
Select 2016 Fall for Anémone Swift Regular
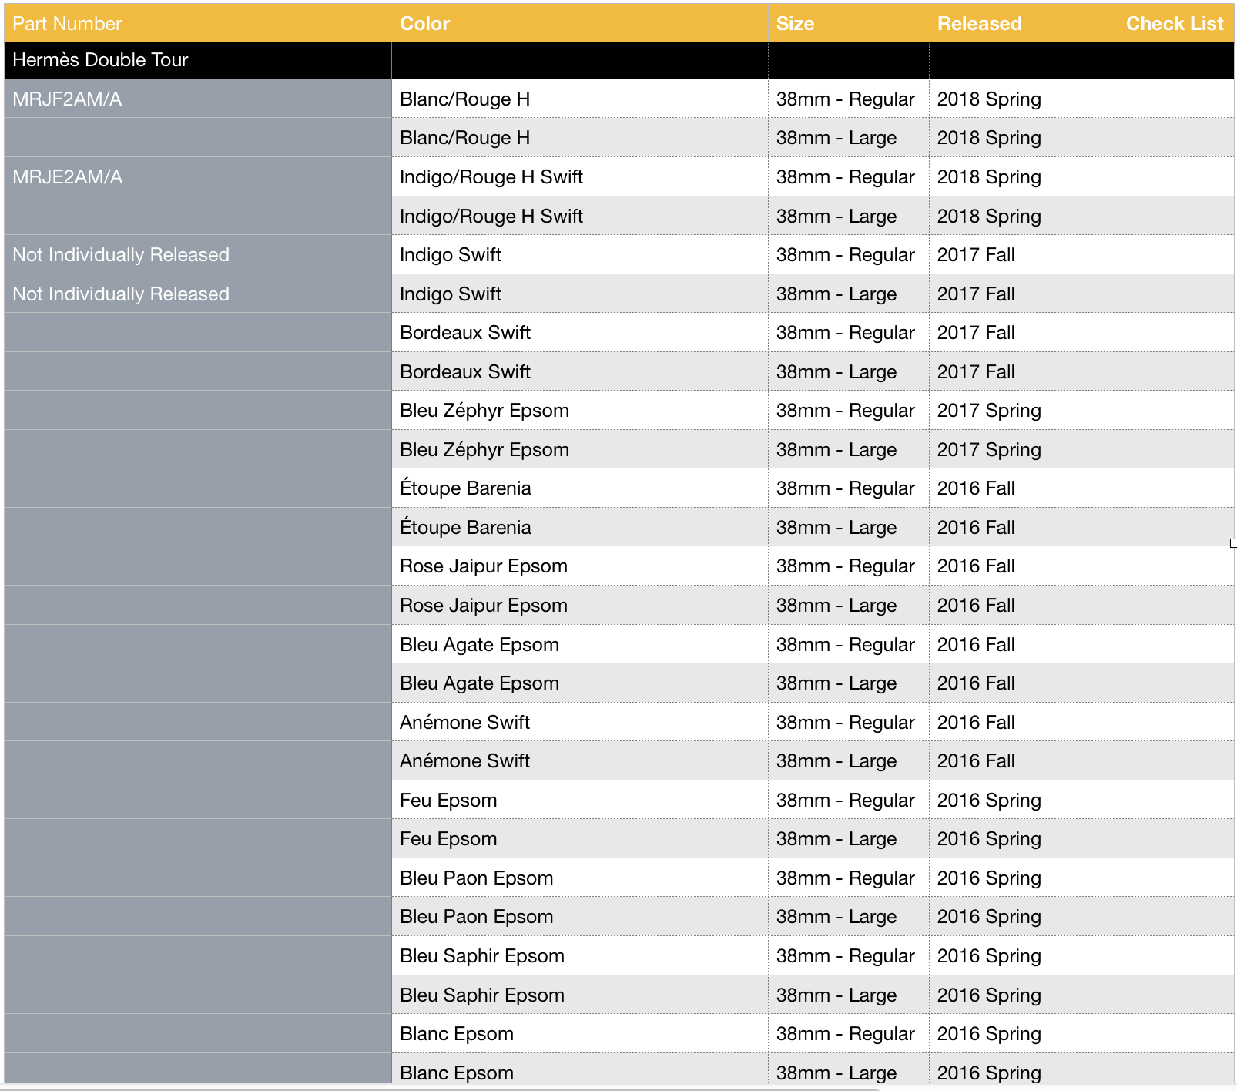[x=976, y=723]
